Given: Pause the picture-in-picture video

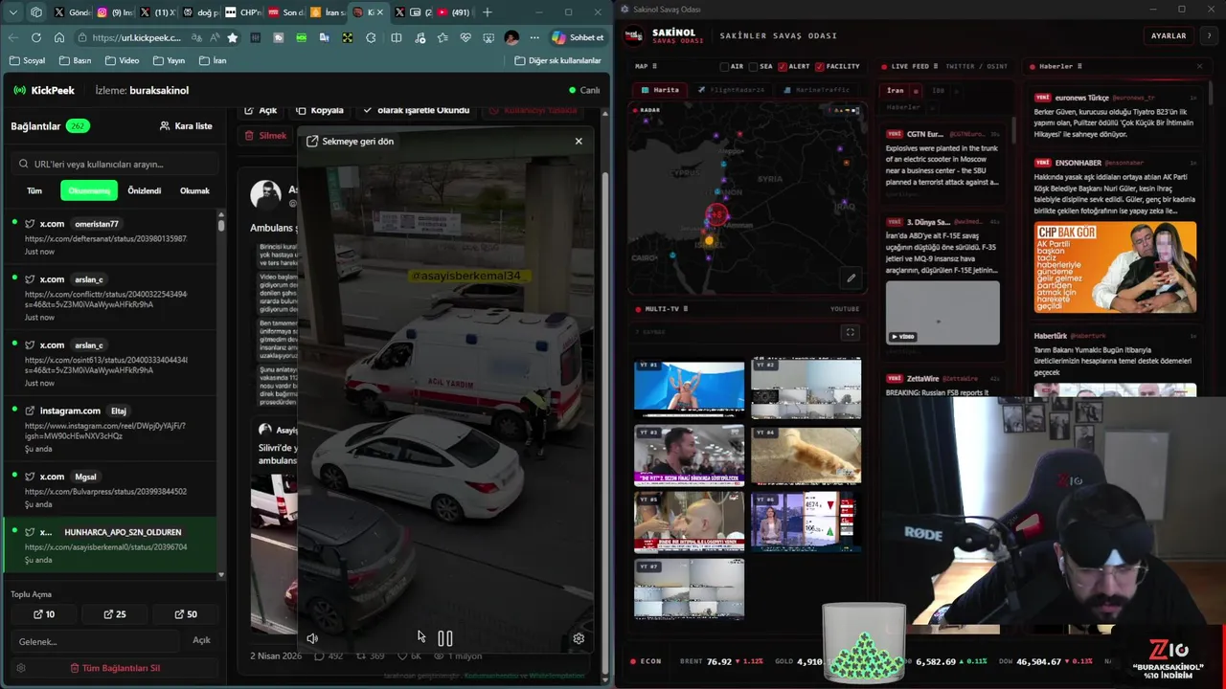Looking at the screenshot, I should coord(445,638).
